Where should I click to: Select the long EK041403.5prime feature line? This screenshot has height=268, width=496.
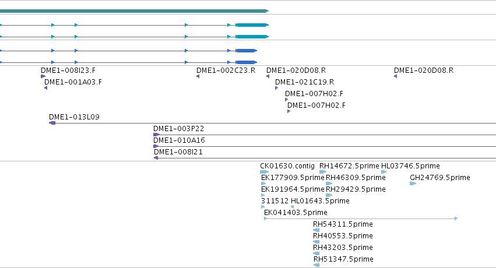tap(361, 218)
